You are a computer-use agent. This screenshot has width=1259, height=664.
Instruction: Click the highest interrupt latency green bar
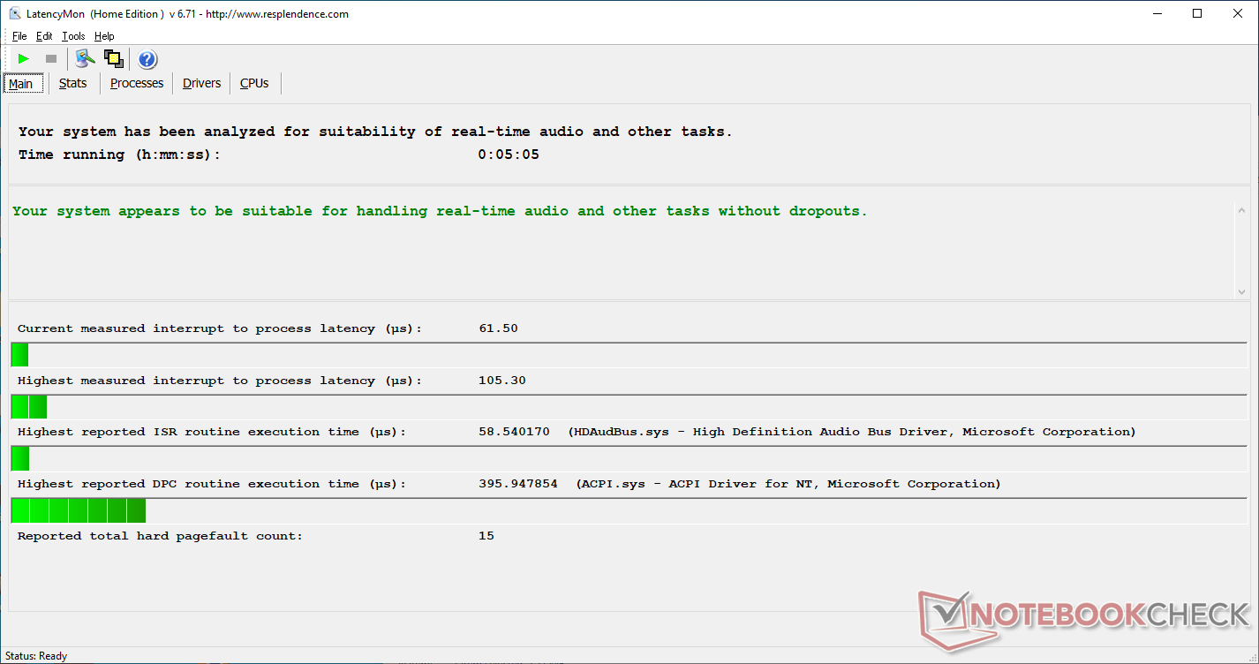pyautogui.click(x=28, y=407)
